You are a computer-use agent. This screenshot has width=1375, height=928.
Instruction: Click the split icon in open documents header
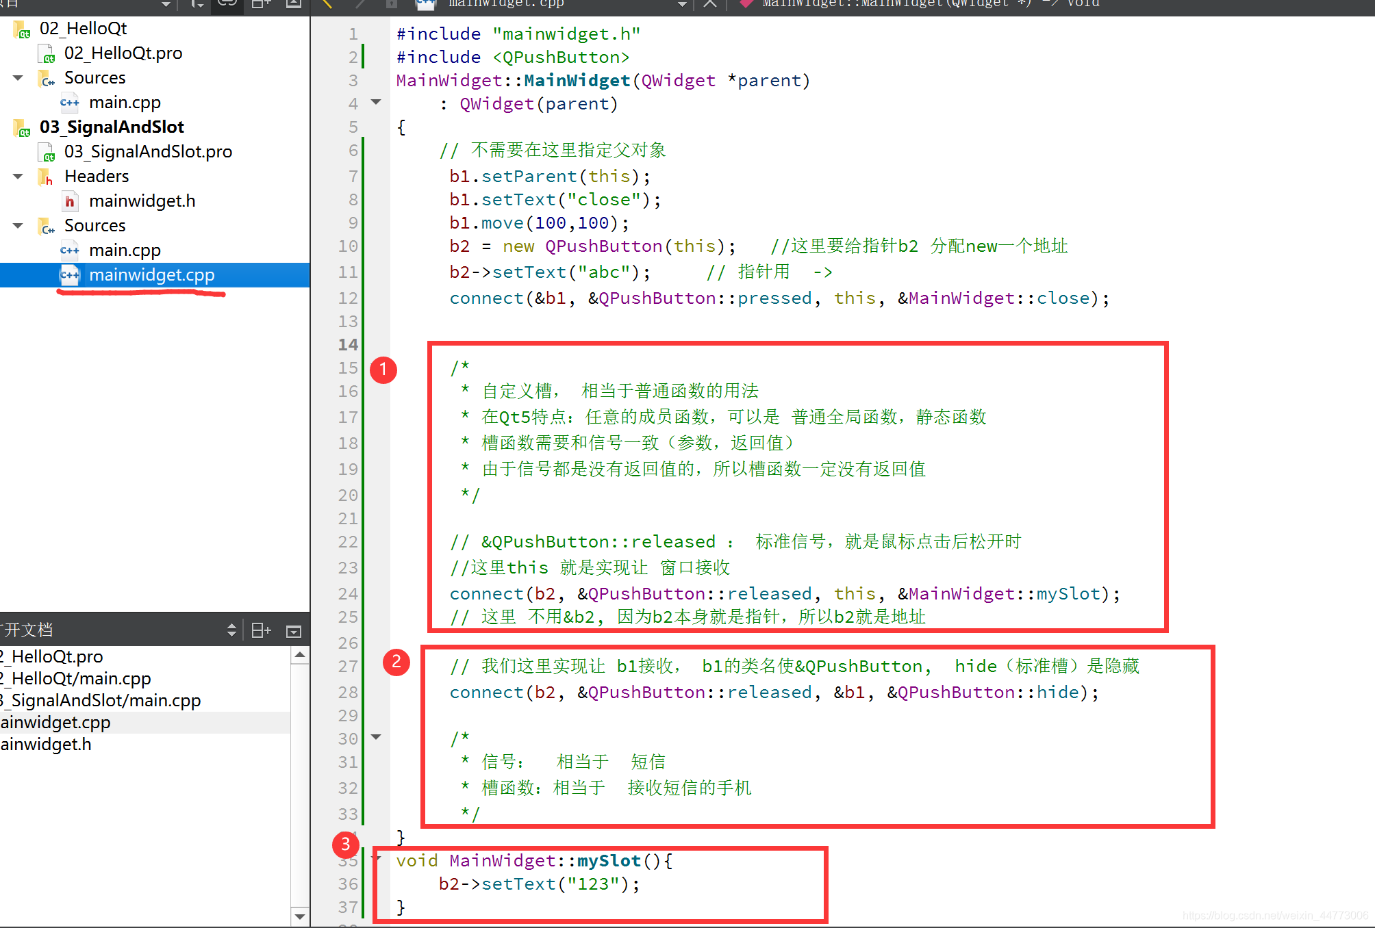(261, 630)
